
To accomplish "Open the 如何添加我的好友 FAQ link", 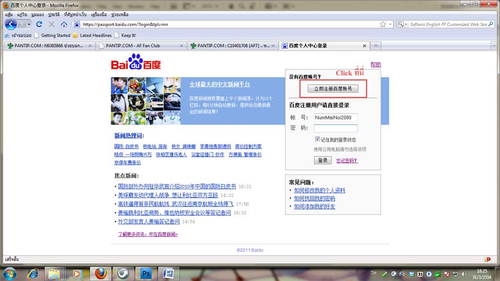I will point(314,207).
